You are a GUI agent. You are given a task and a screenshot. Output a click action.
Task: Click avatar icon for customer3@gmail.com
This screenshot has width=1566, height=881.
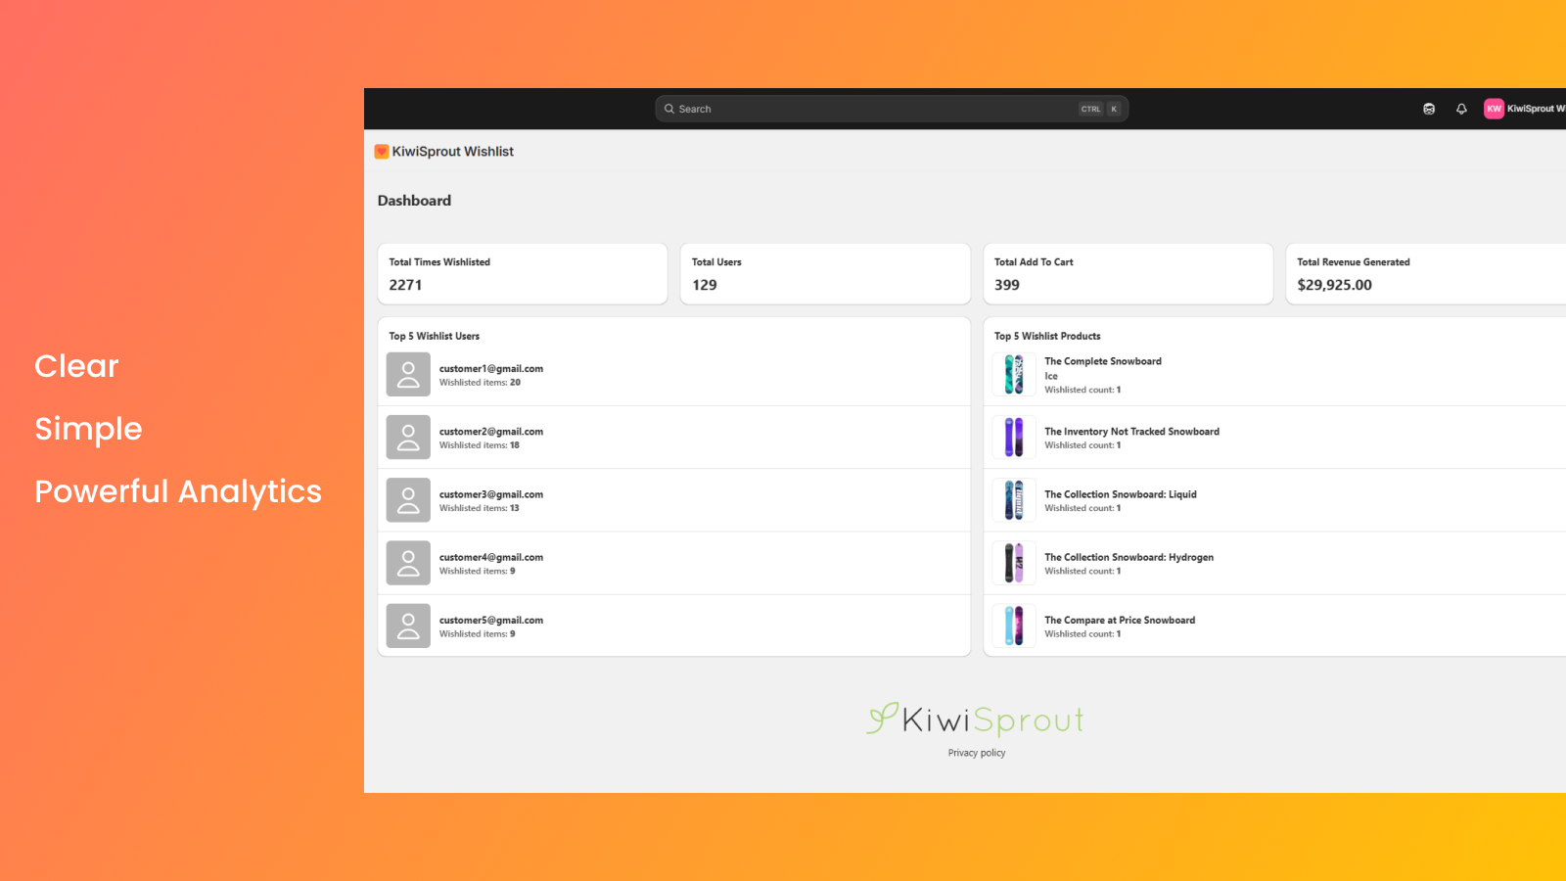[408, 500]
